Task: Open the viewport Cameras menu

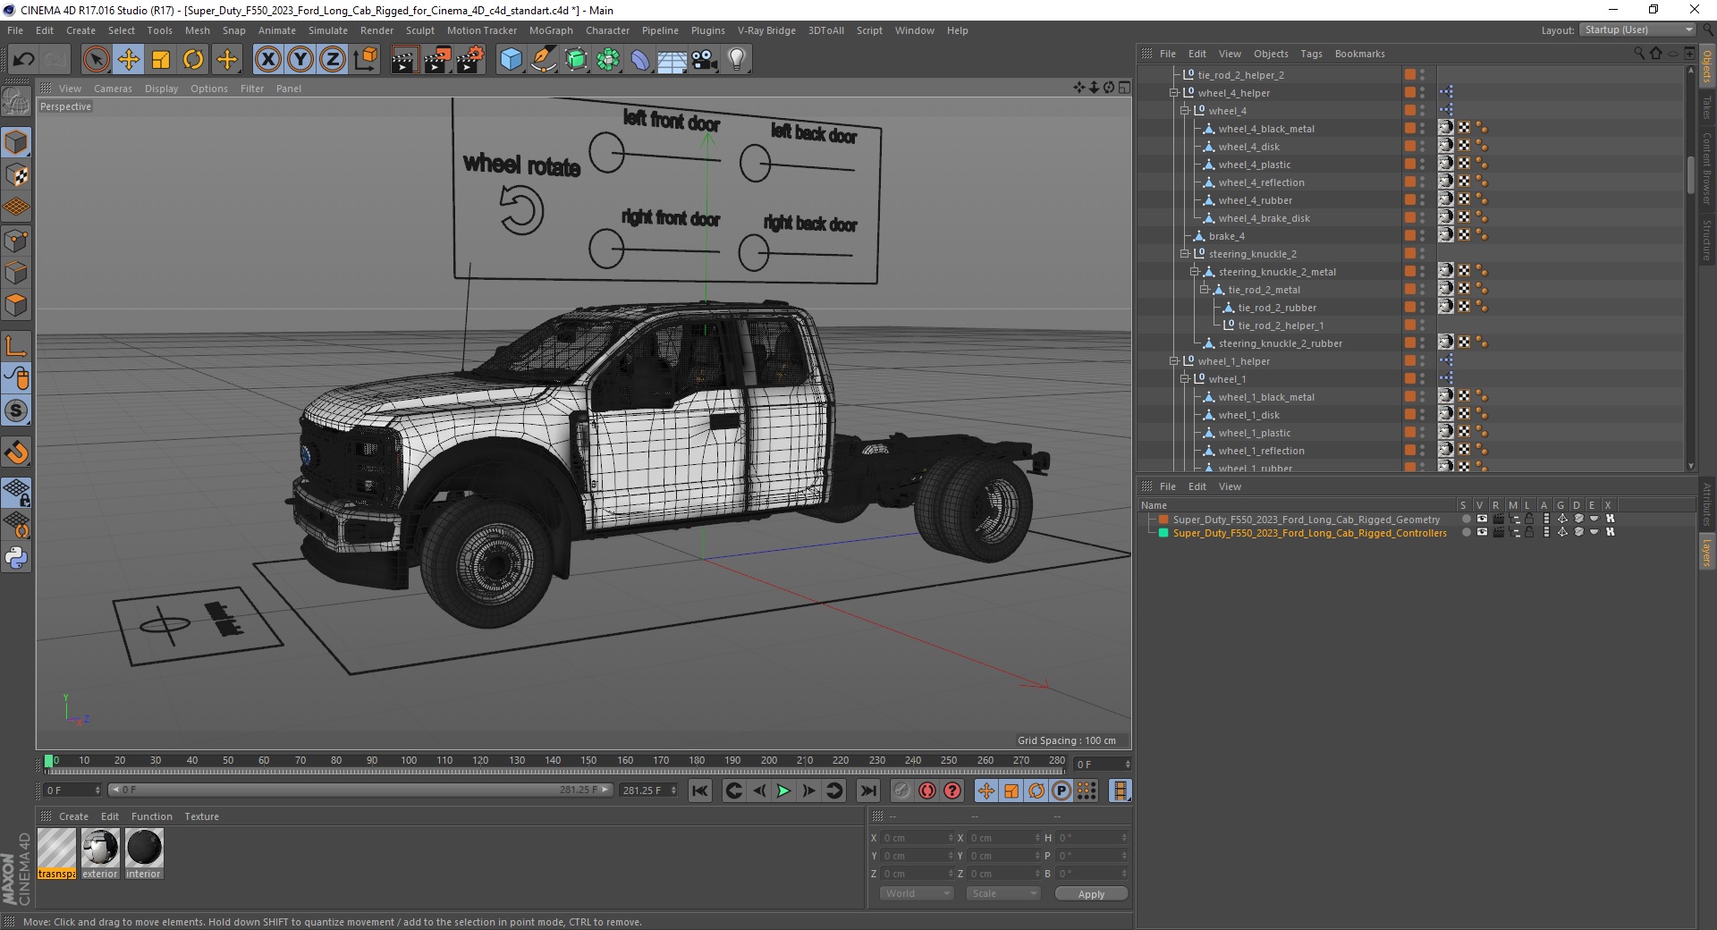Action: pyautogui.click(x=113, y=89)
